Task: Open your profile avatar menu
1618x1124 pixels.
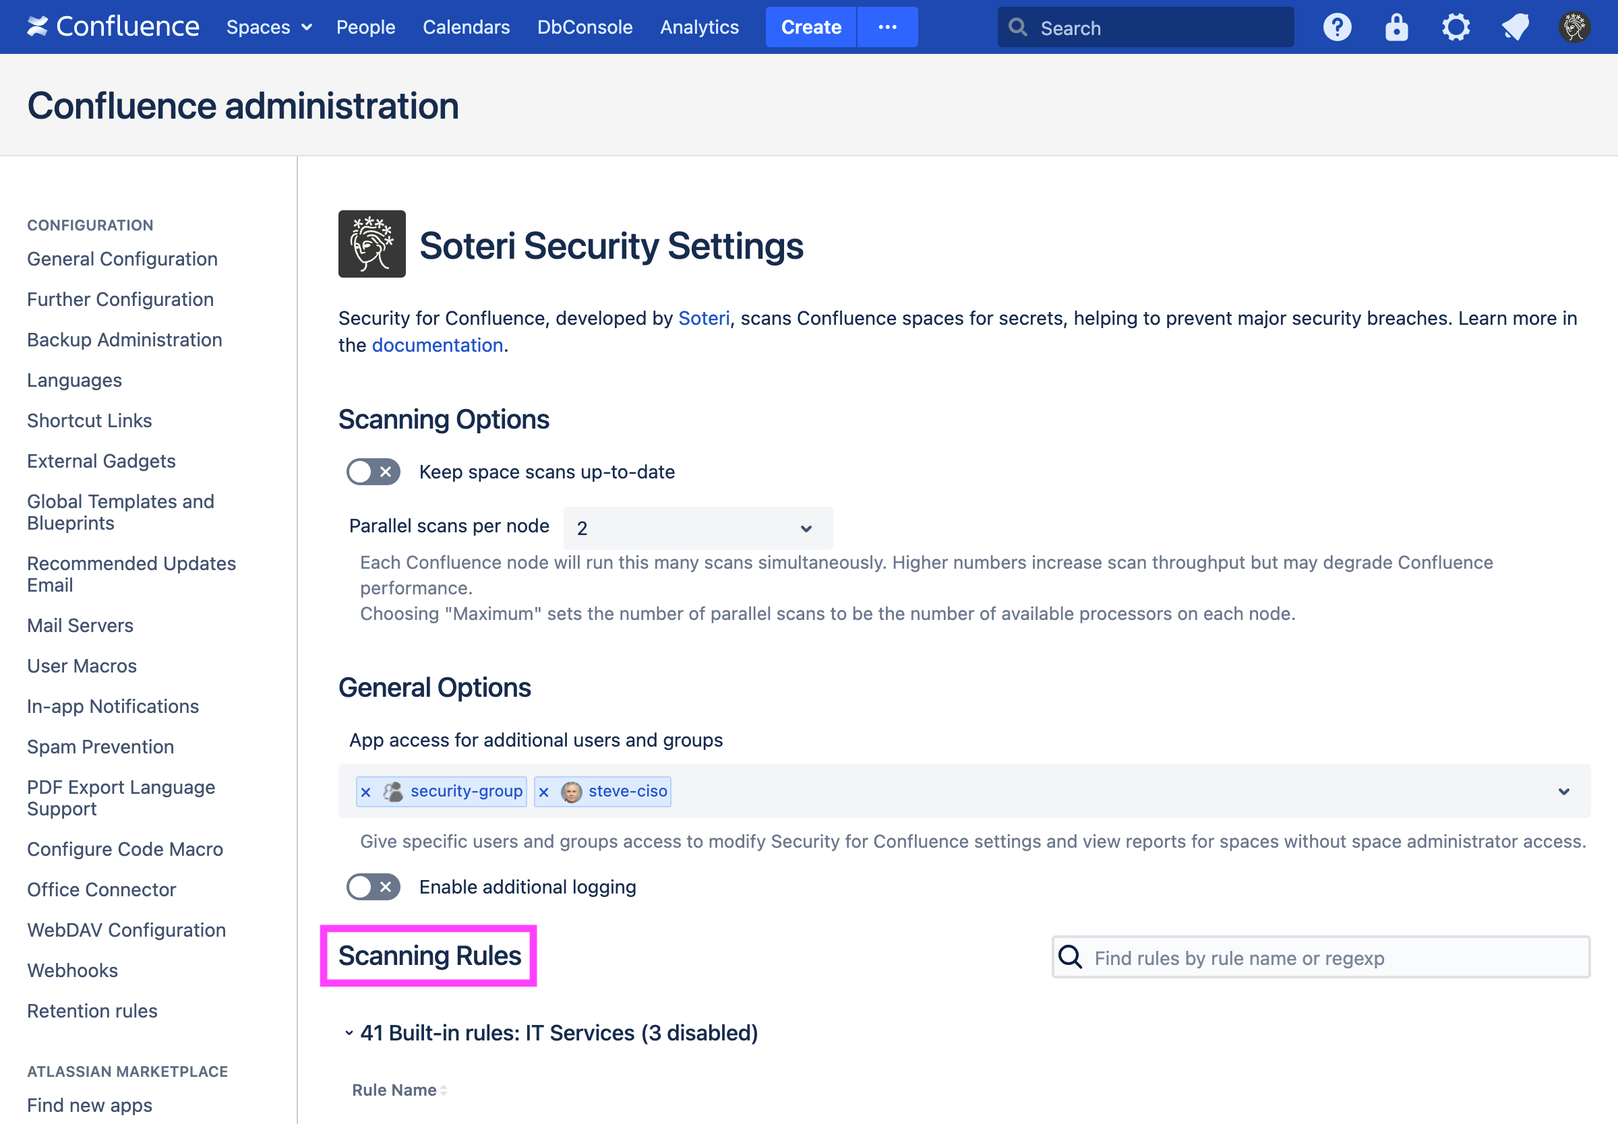Action: (1574, 26)
